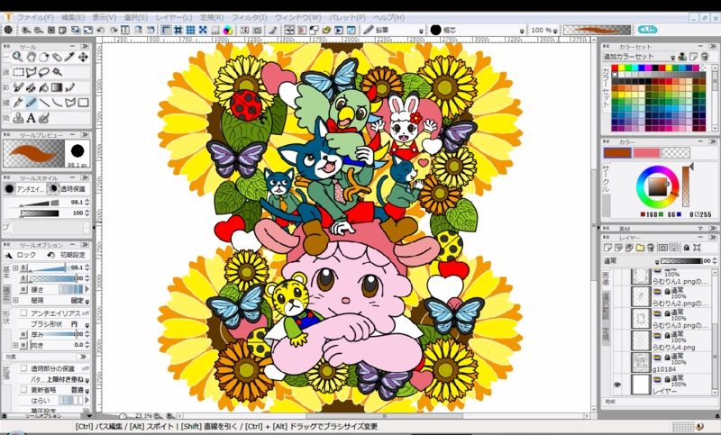Select the brown foreground color swatch
721x435 pixels.
click(x=617, y=153)
